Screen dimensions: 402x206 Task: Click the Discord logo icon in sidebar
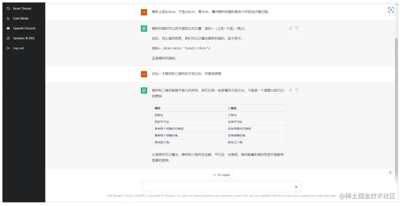pos(8,28)
